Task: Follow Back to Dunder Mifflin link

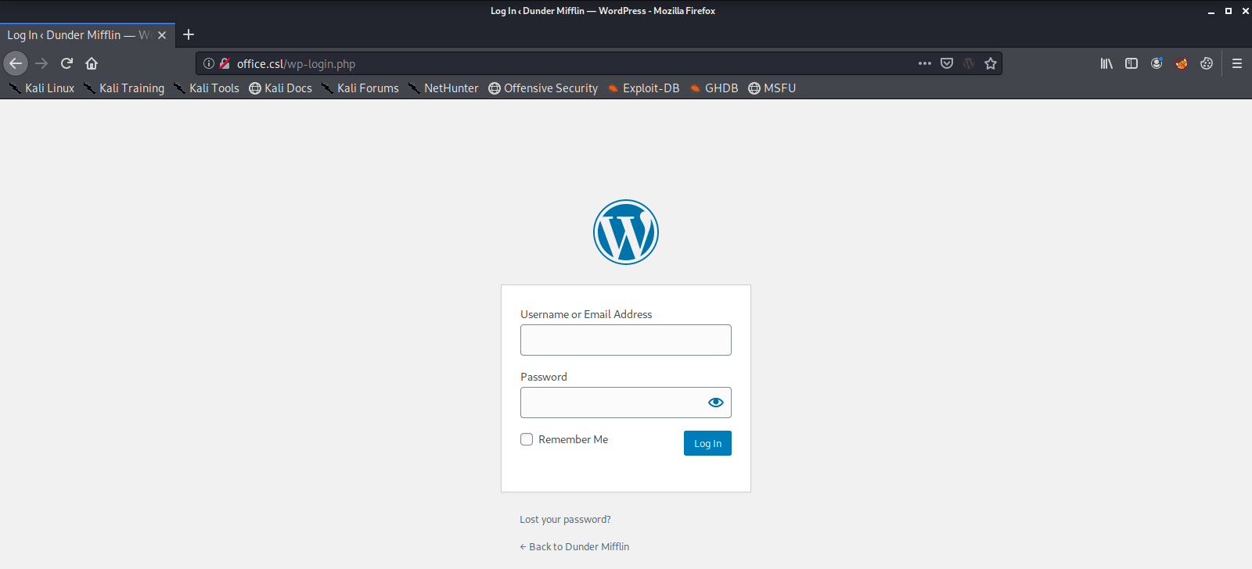Action: (574, 546)
